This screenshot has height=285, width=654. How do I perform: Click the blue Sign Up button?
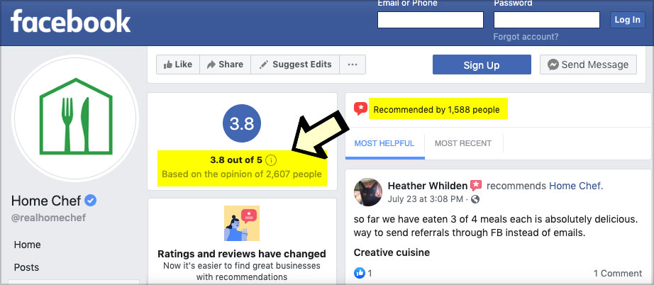point(482,65)
